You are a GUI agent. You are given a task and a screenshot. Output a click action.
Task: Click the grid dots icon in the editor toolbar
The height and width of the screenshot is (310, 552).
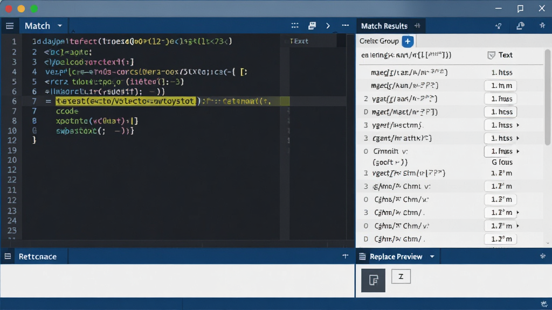295,26
